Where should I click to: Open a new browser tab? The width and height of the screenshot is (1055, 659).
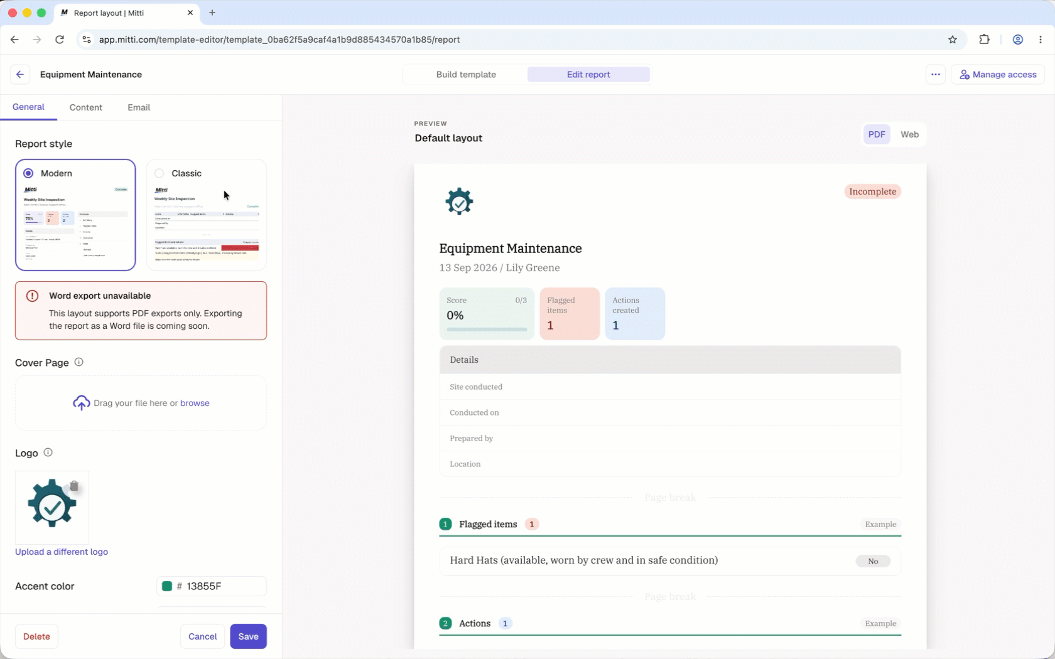[212, 13]
